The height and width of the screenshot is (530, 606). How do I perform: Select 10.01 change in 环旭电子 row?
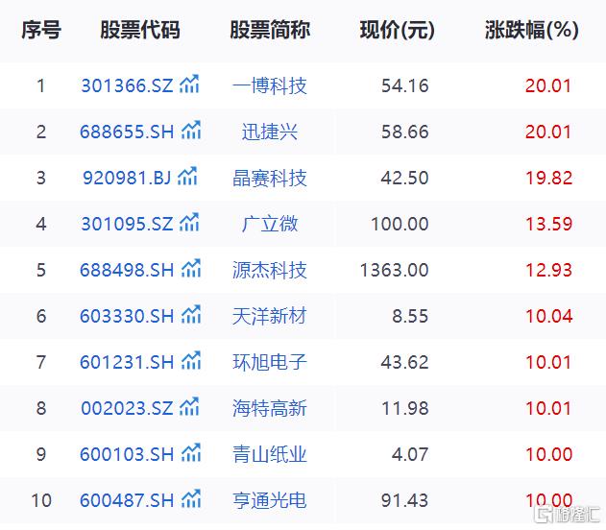pos(548,362)
